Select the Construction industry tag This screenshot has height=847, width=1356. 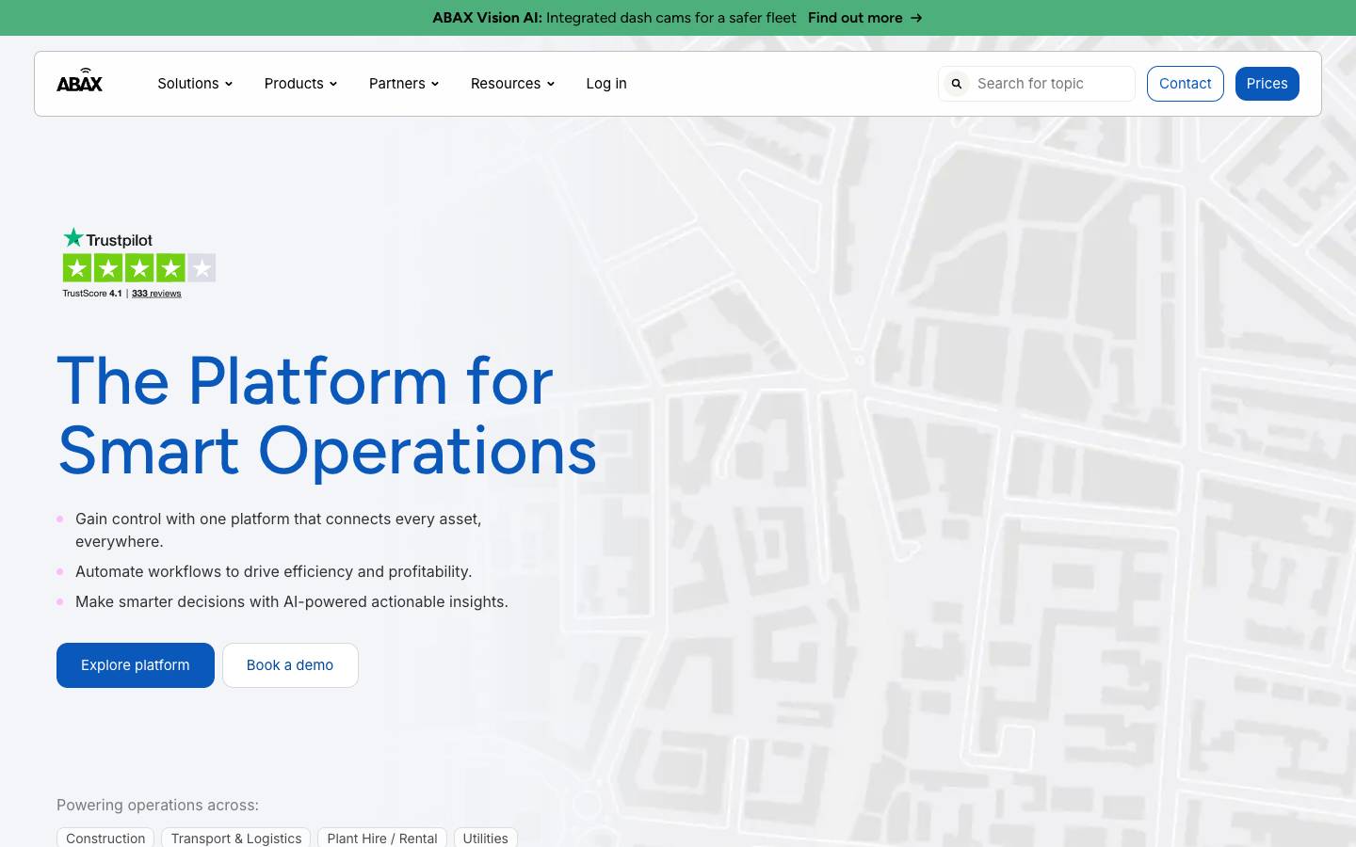click(x=105, y=838)
